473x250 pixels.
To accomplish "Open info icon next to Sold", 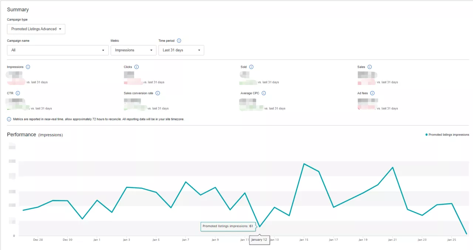I will tap(251, 67).
